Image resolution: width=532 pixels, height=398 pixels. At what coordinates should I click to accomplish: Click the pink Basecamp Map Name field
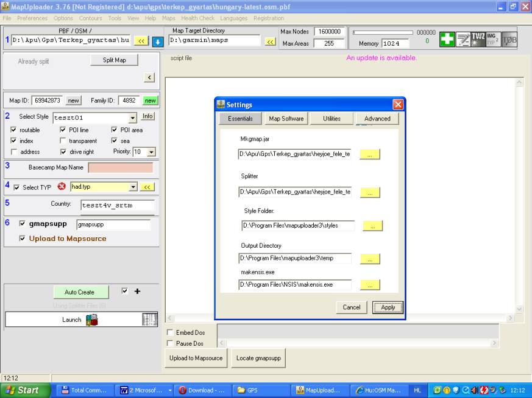coord(121,167)
